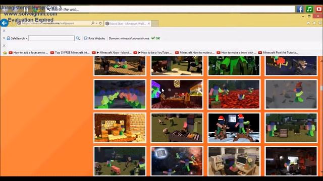Open the pink pig night scene wallpaper
The height and width of the screenshot is (181, 323).
point(120,161)
